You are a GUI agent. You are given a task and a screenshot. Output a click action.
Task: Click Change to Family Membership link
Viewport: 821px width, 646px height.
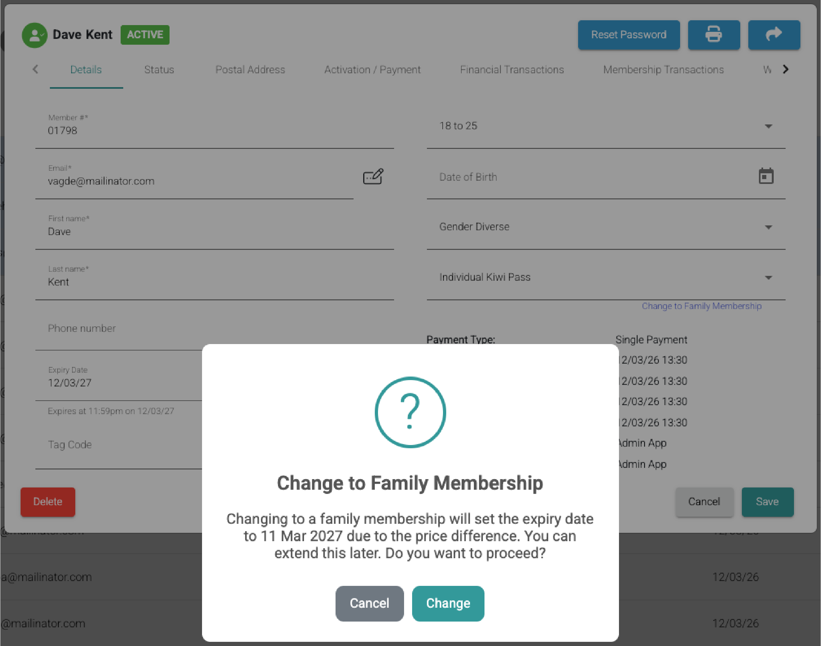[701, 306]
